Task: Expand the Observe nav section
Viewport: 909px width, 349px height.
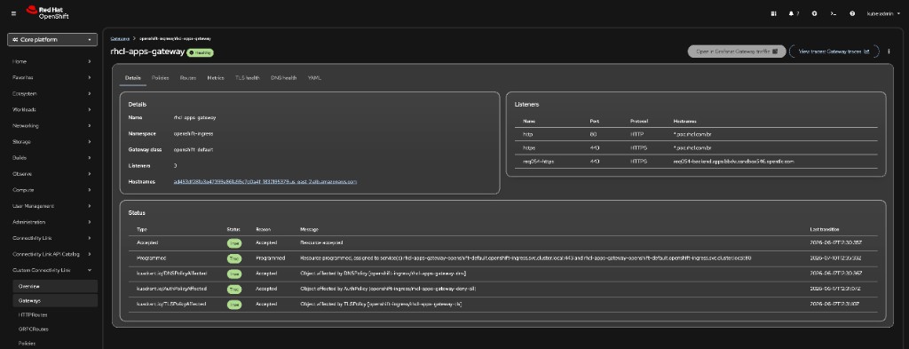Action: point(52,174)
